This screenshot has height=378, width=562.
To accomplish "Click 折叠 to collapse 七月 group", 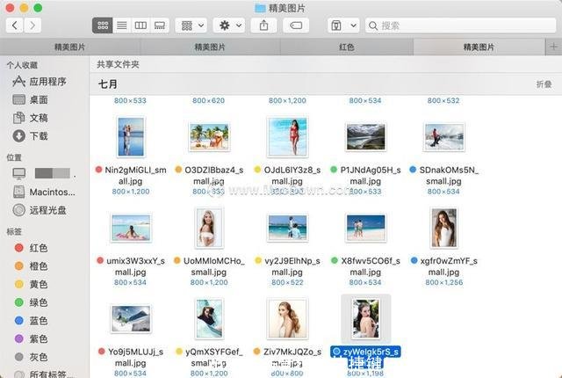I will [544, 84].
